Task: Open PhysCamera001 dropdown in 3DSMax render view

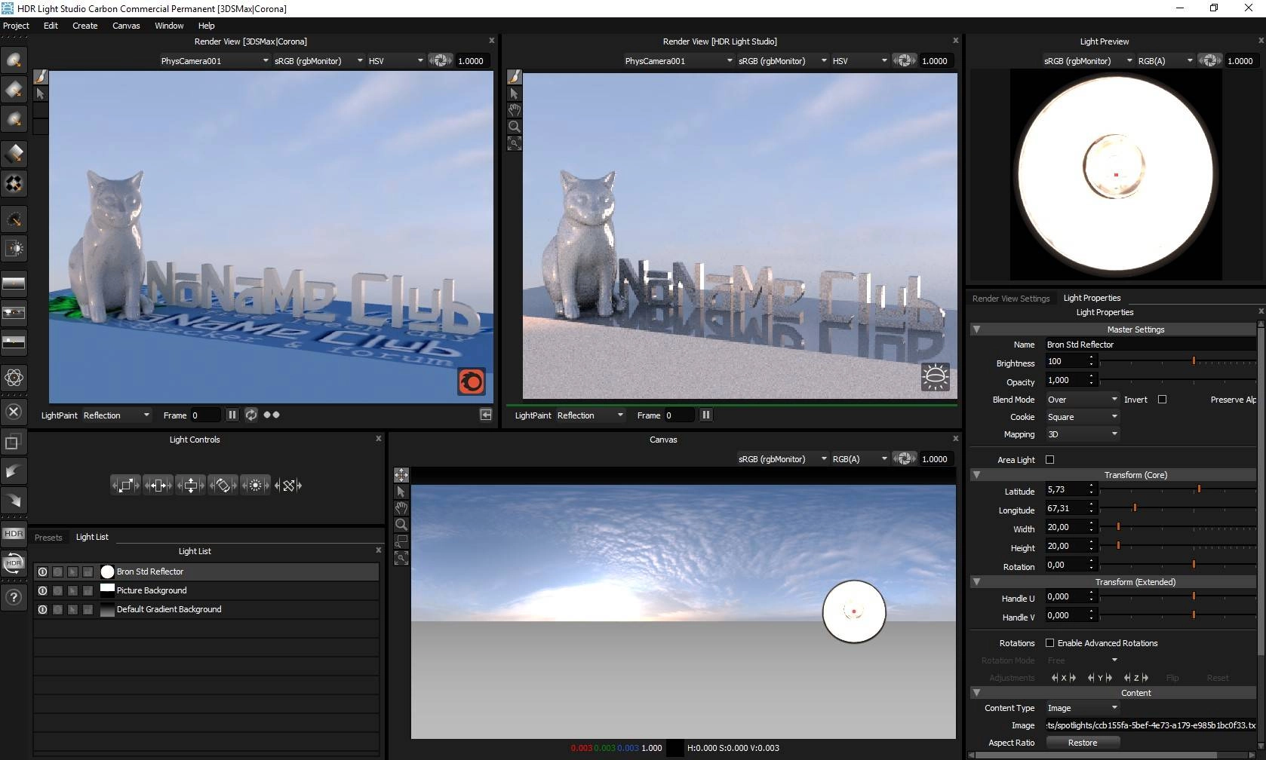Action: tap(214, 61)
